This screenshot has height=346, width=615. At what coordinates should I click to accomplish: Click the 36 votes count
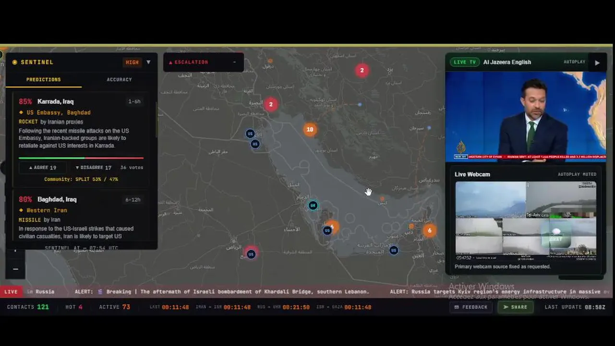point(132,168)
